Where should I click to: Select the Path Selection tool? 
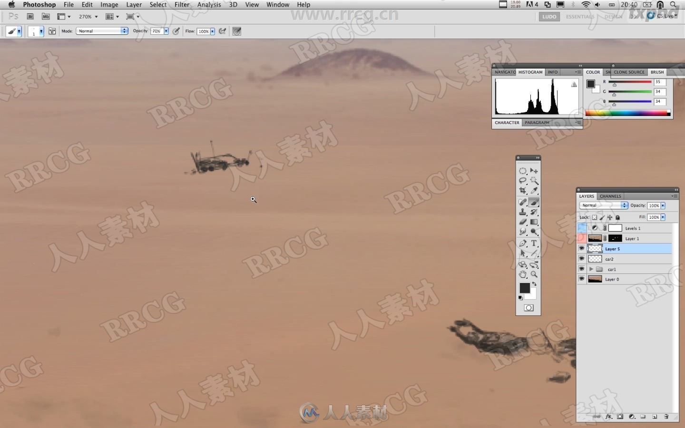[x=523, y=253]
